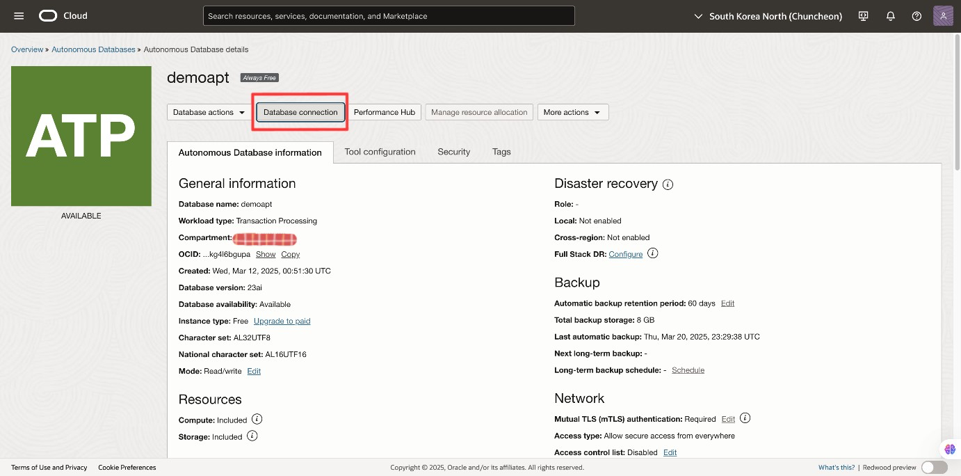
Task: Go to Overview breadcrumb
Action: pos(27,49)
